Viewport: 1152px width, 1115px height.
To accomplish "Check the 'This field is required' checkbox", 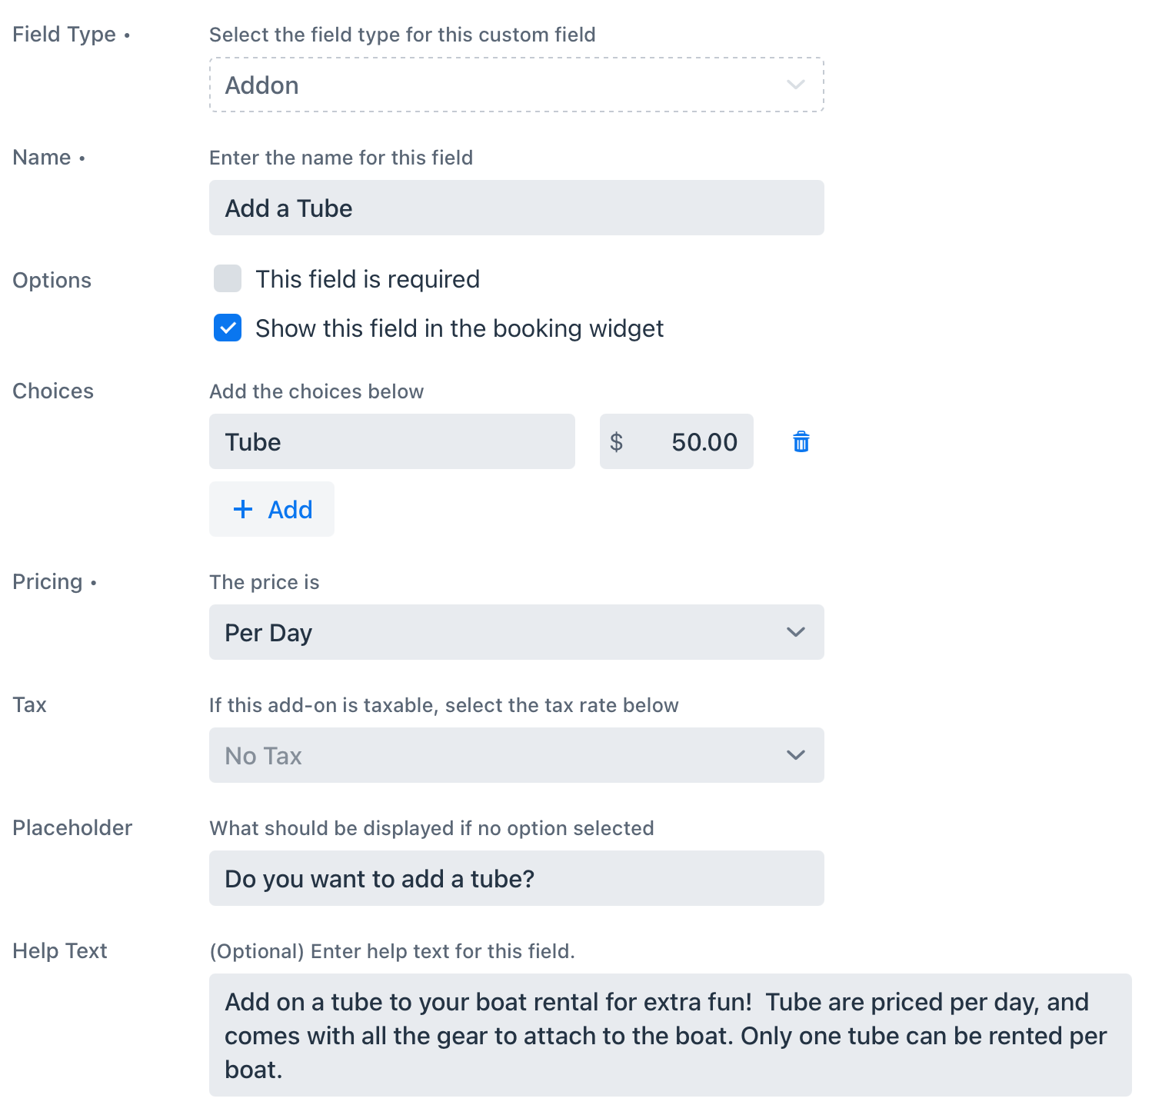I will 228,278.
